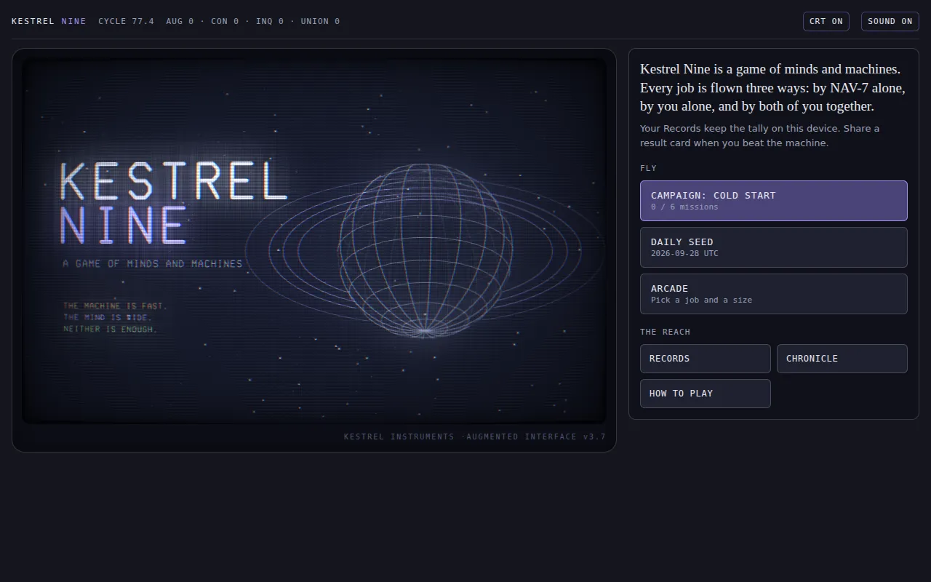Viewport: 931px width, 582px height.
Task: Click "A GAME OF MINDS AND MACHINES" subtitle
Action: (x=153, y=263)
